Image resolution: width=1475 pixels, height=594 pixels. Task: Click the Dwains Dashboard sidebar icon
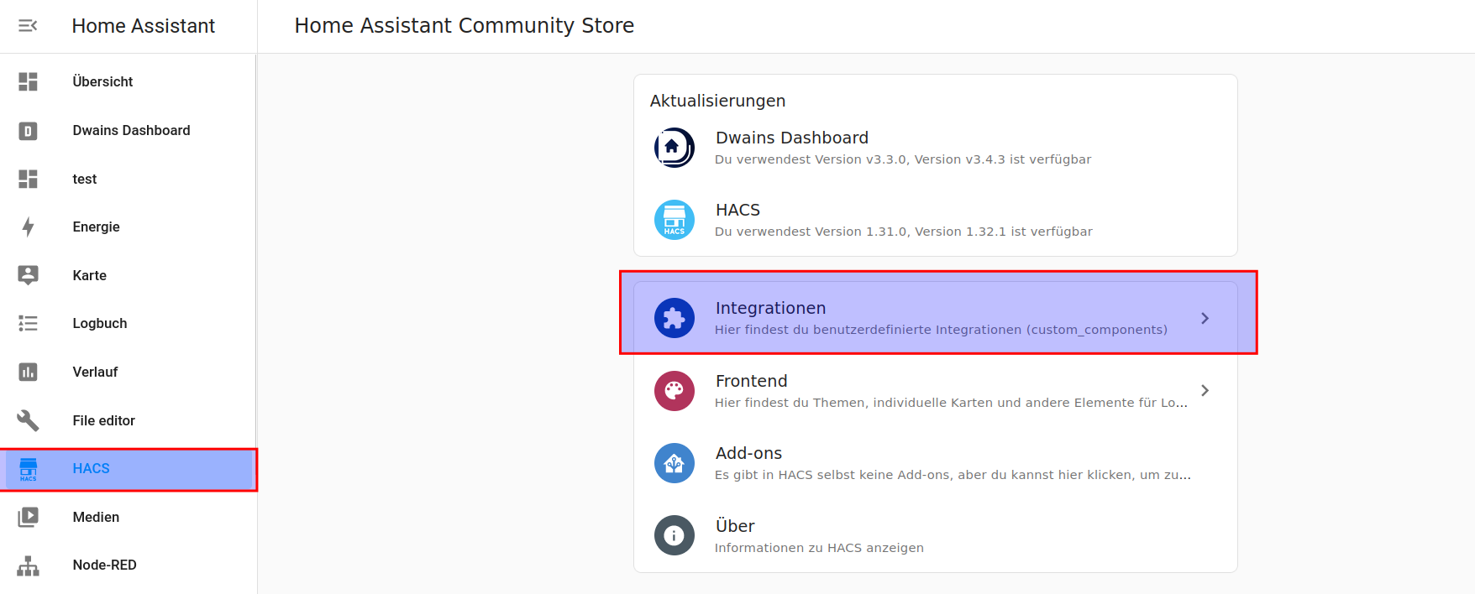(28, 131)
